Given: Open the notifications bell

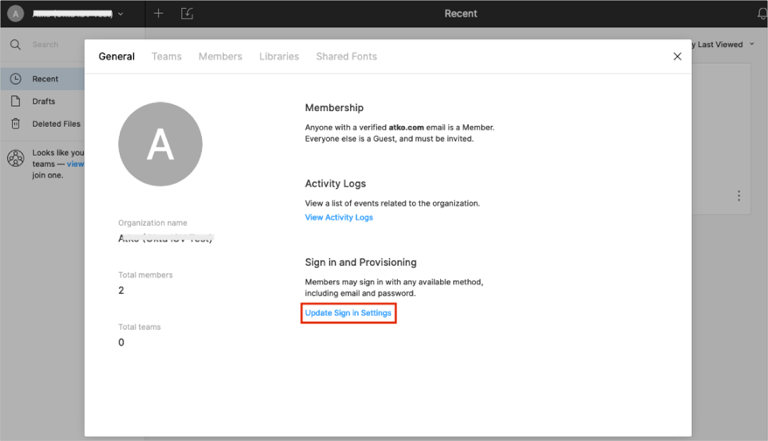Looking at the screenshot, I should pyautogui.click(x=761, y=14).
